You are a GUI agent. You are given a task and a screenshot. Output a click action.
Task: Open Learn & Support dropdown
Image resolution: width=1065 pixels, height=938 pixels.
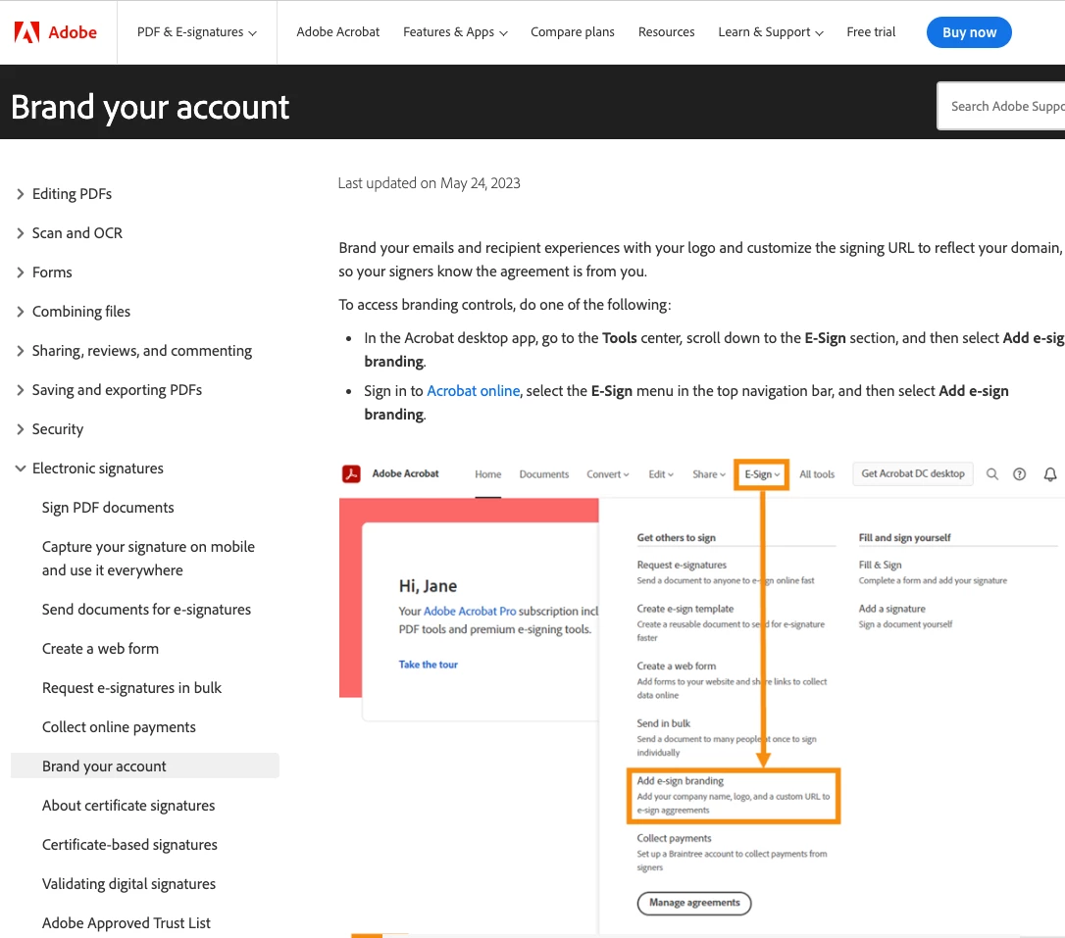pyautogui.click(x=771, y=32)
